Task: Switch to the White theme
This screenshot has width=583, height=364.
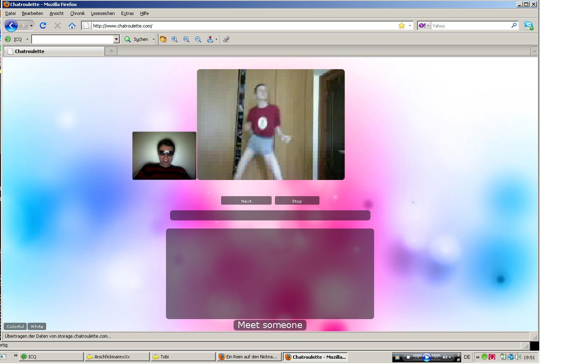Action: (37, 326)
